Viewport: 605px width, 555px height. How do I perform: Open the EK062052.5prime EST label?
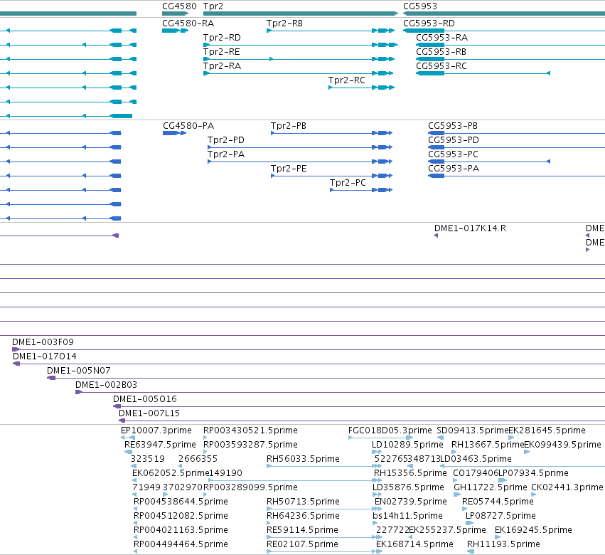(x=171, y=473)
